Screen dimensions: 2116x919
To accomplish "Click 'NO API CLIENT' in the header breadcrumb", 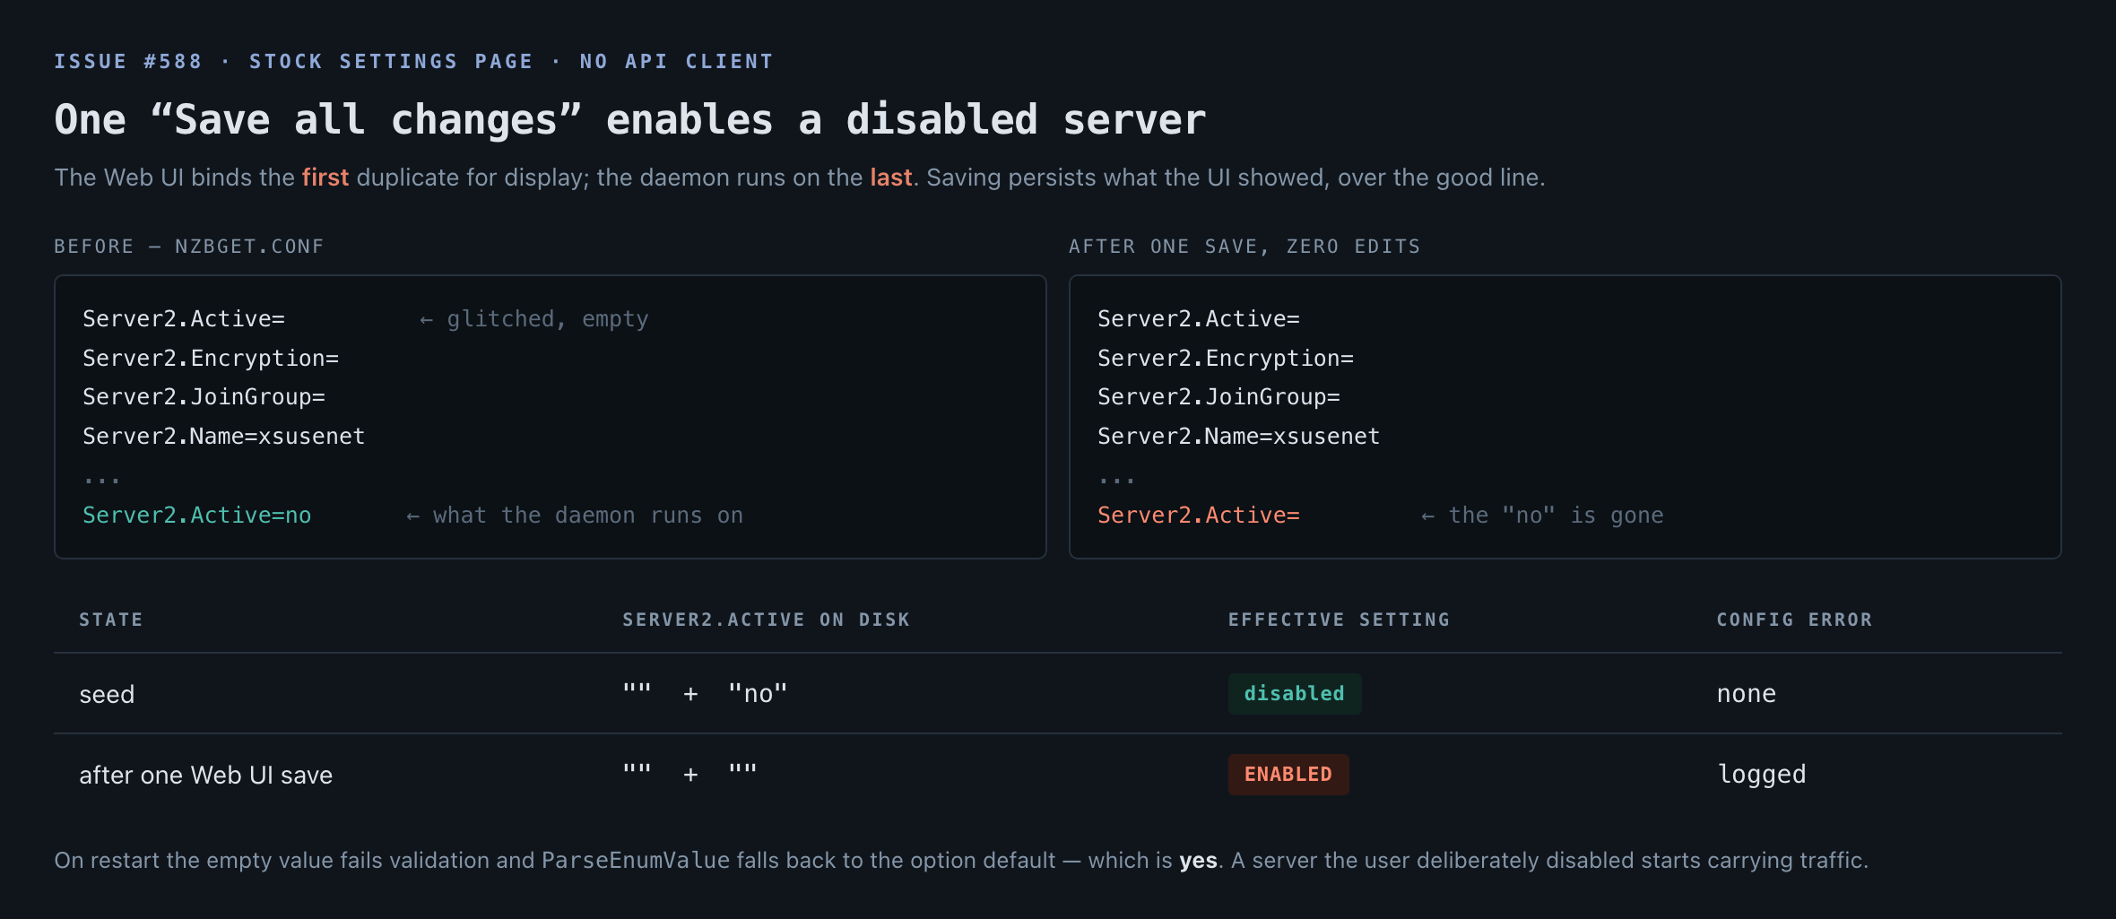I will [x=676, y=62].
